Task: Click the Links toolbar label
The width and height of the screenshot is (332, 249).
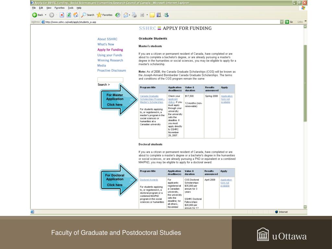Action: click(x=300, y=22)
